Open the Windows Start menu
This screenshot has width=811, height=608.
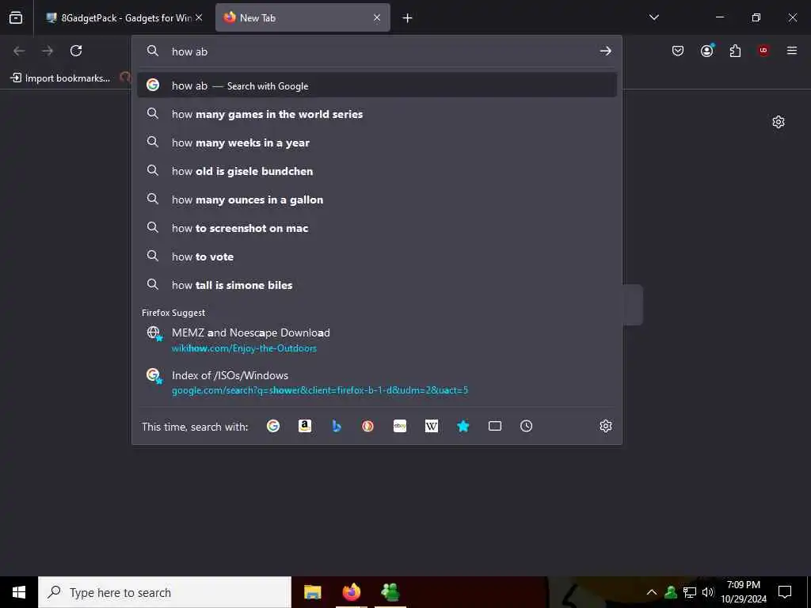(19, 592)
